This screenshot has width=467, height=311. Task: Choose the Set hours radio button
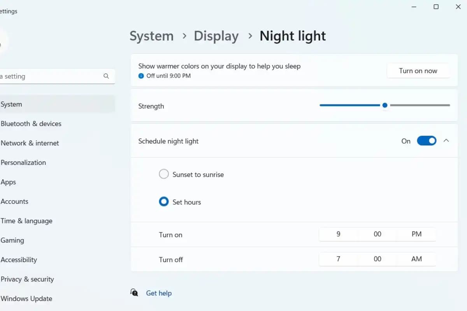tap(164, 202)
